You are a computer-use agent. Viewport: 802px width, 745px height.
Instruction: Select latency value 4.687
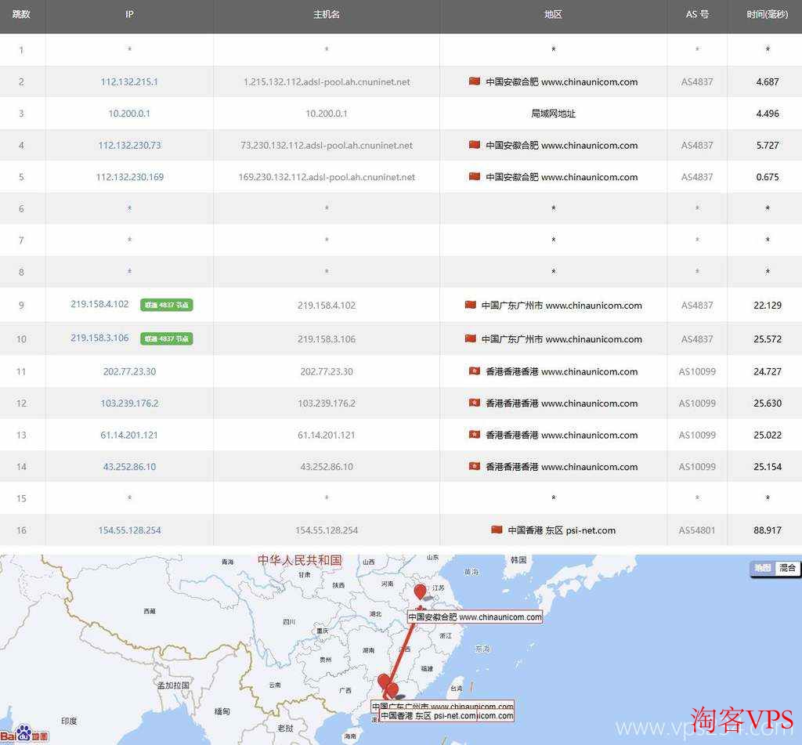point(768,82)
